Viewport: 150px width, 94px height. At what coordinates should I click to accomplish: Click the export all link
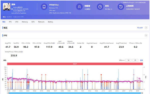click(x=140, y=28)
